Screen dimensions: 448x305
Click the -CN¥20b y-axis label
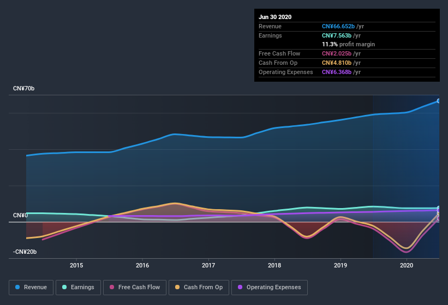[x=25, y=252]
